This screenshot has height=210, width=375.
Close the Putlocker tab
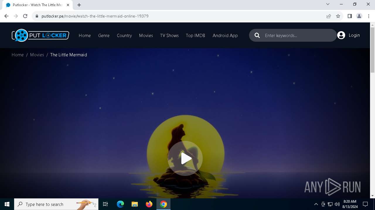coord(68,5)
